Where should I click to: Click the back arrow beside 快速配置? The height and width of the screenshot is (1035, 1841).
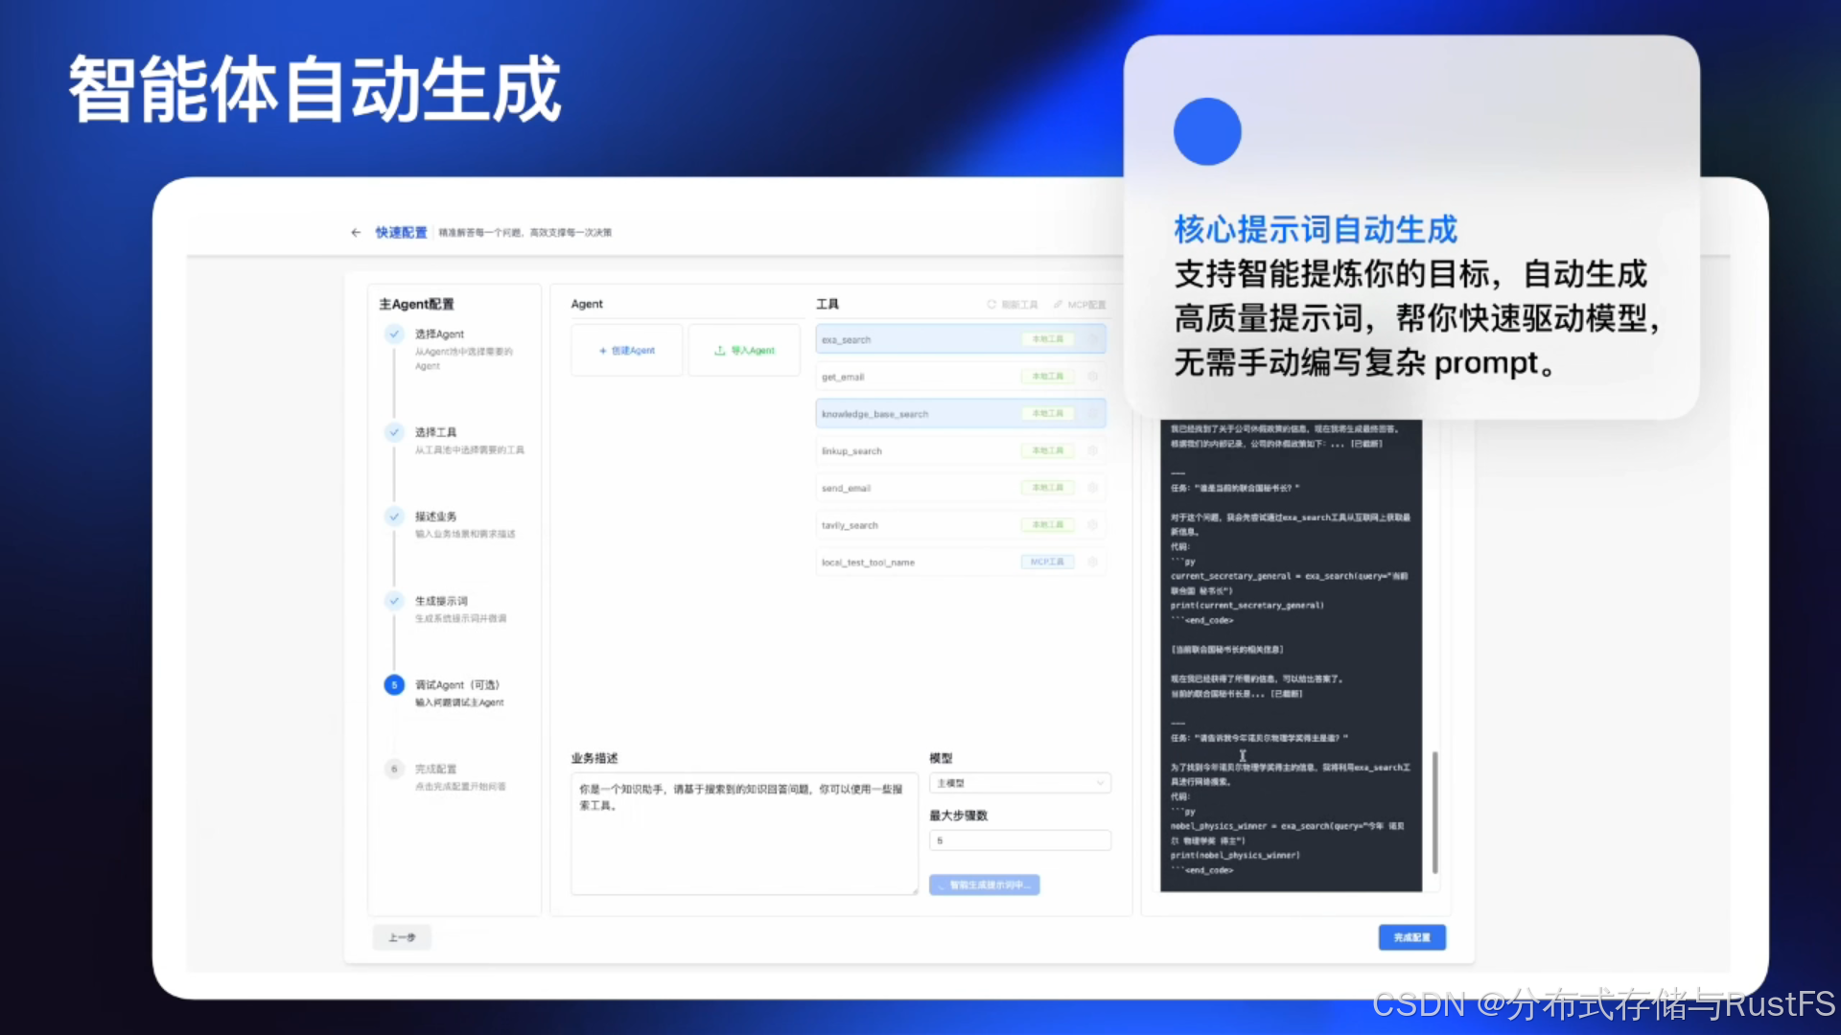pyautogui.click(x=356, y=232)
